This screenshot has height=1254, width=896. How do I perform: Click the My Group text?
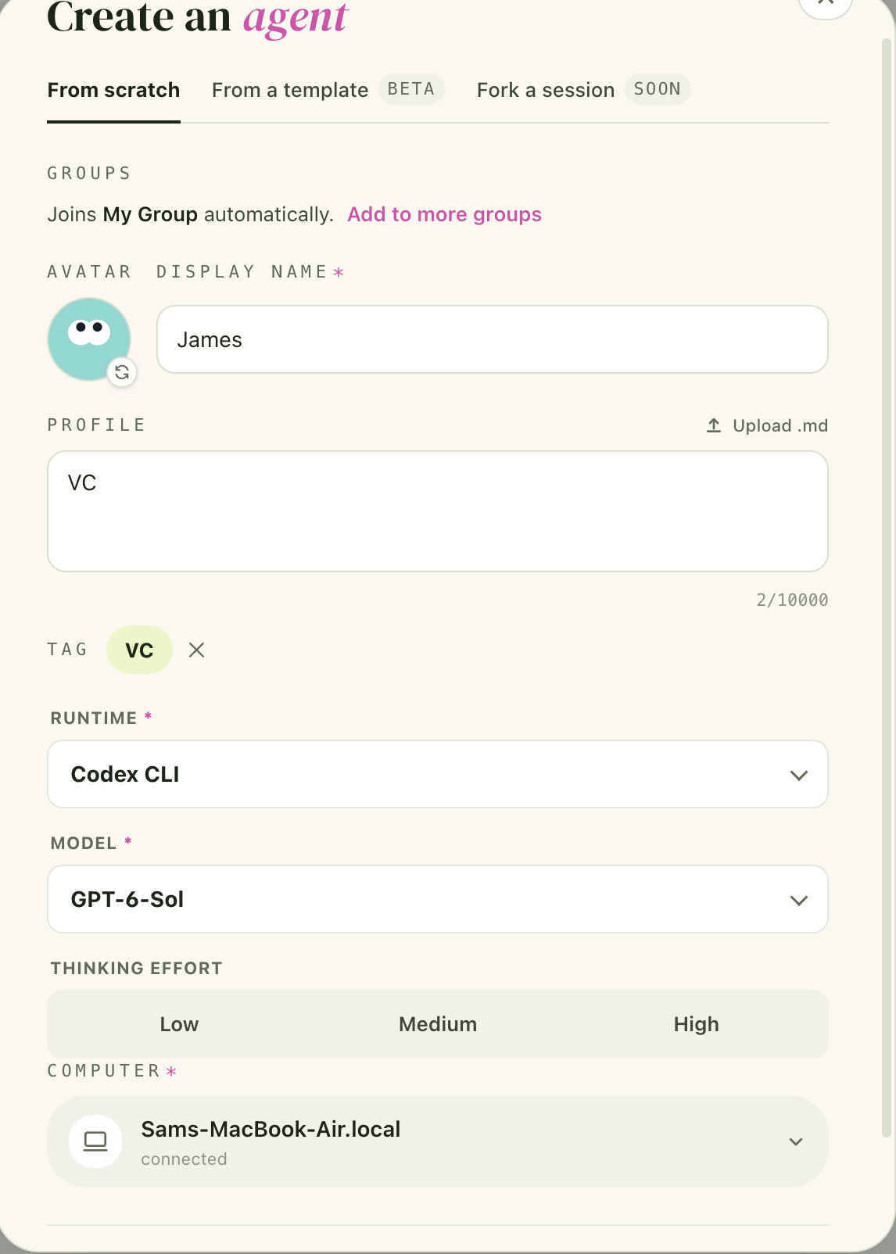tap(150, 214)
